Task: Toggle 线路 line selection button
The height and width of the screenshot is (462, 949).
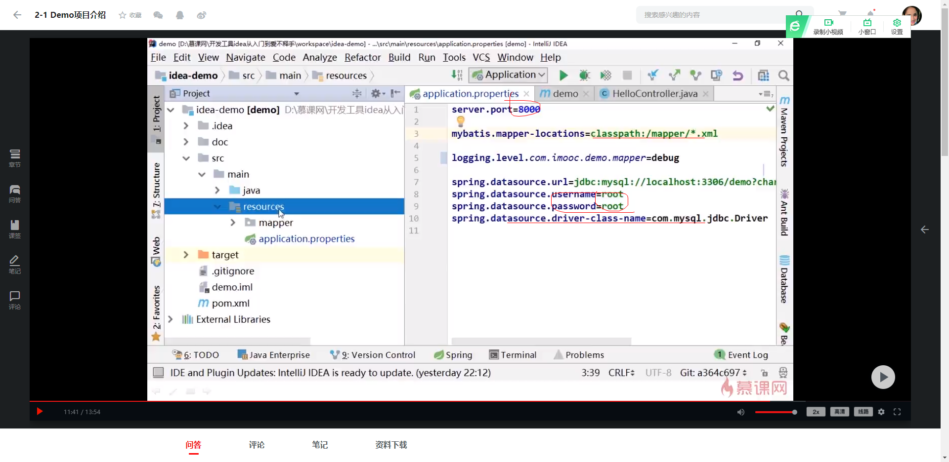Action: (863, 412)
